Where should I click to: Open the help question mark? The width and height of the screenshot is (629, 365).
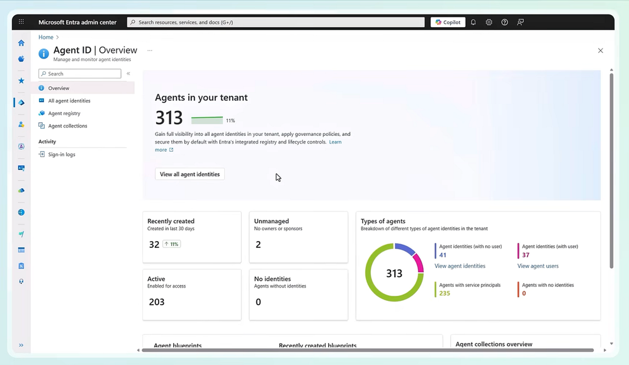pyautogui.click(x=504, y=22)
